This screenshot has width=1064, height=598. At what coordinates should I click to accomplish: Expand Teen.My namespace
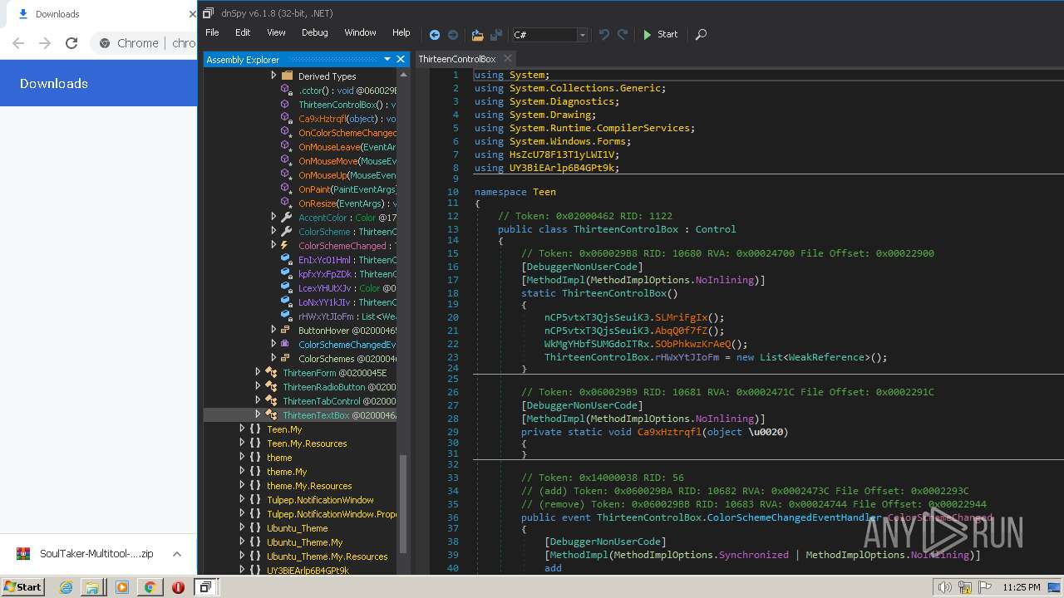tap(242, 429)
